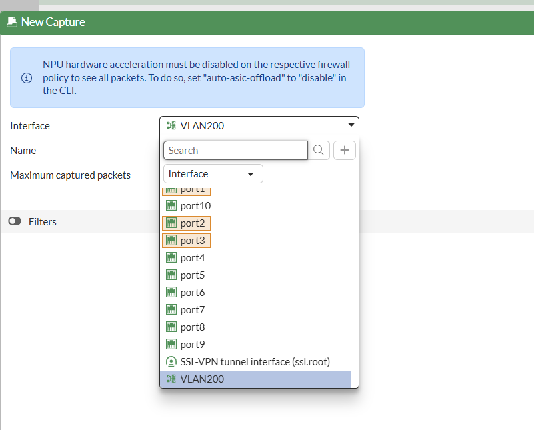This screenshot has width=534, height=430.
Task: Choose port5 in the dropdown list
Action: point(192,275)
